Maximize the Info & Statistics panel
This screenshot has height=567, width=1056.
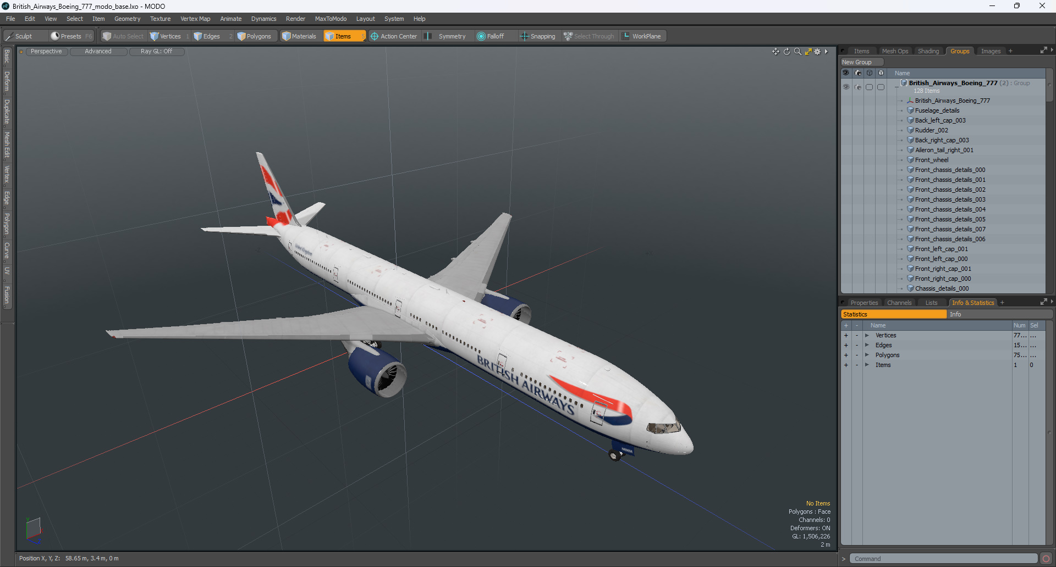pos(1043,302)
